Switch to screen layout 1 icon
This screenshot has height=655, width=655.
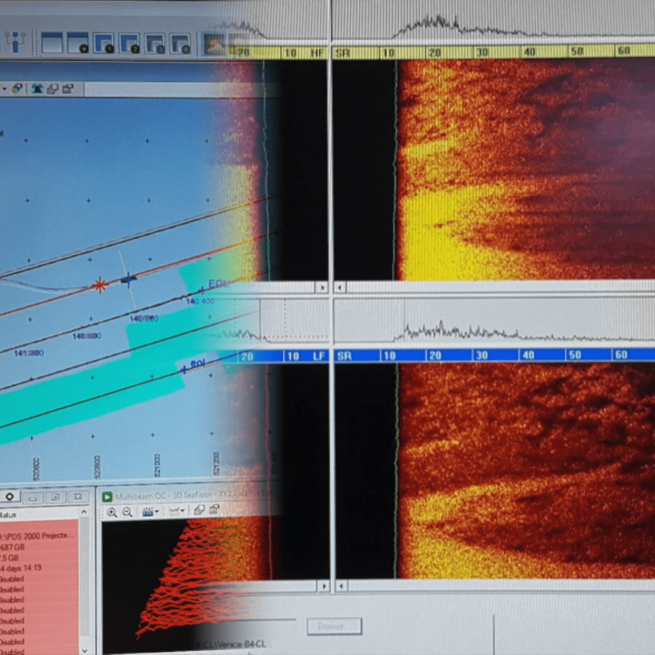[103, 43]
